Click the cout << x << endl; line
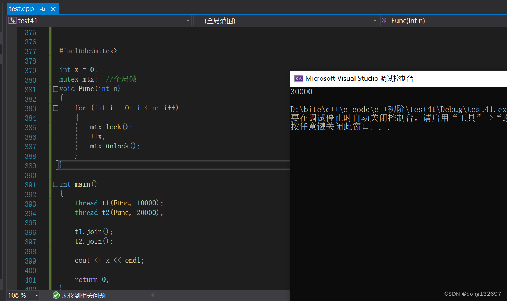This screenshot has height=301, width=507. pyautogui.click(x=109, y=260)
